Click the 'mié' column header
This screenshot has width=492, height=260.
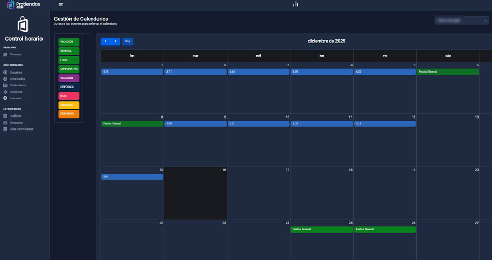259,56
